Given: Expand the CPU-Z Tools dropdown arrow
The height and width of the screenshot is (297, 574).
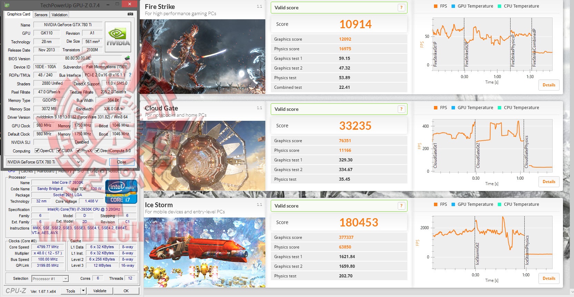Looking at the screenshot, I should 83,291.
